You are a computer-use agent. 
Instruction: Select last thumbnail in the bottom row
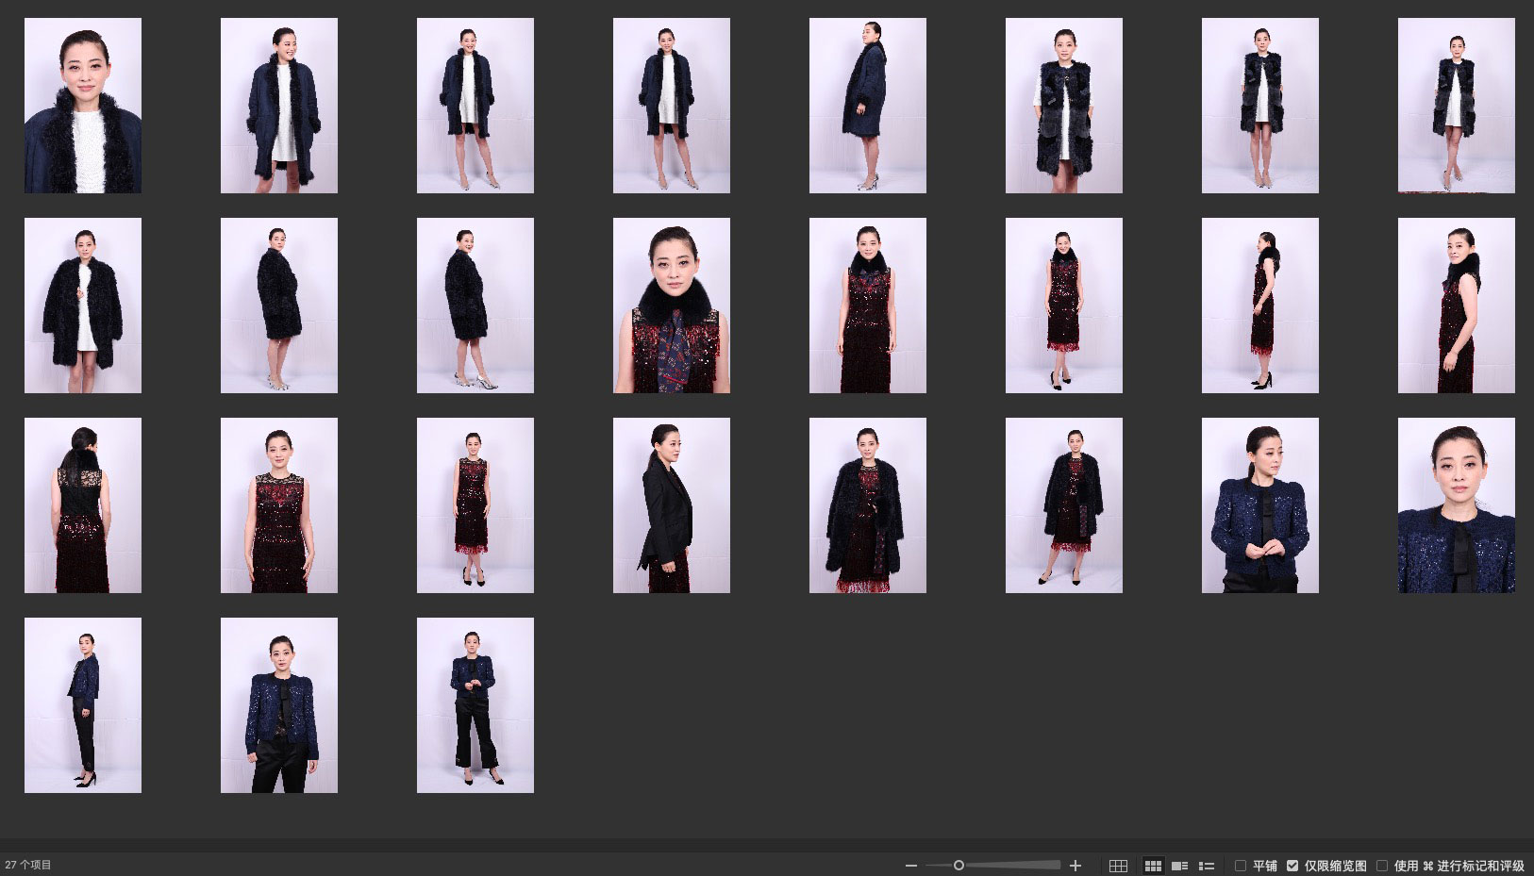475,705
